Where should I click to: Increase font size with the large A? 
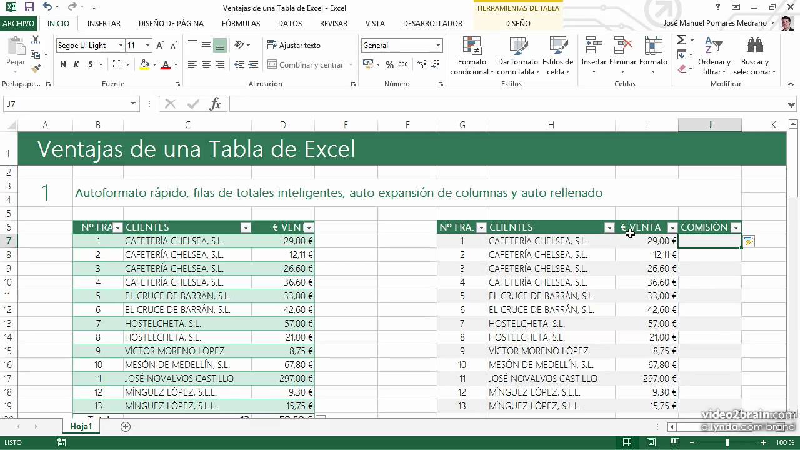coord(160,46)
